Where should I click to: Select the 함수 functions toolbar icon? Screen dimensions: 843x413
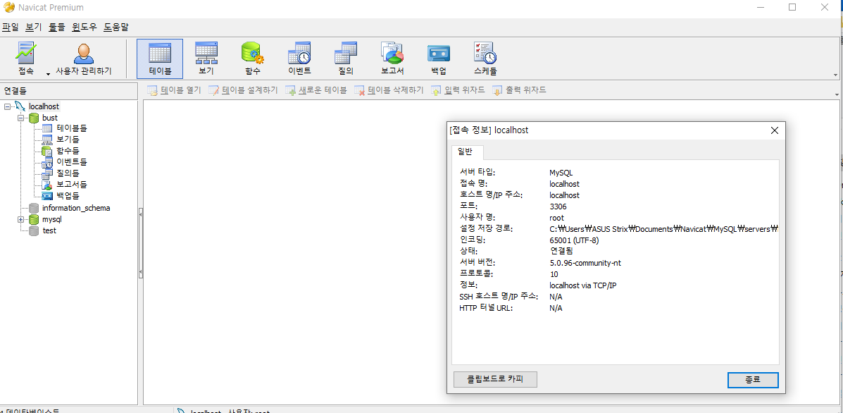point(252,58)
